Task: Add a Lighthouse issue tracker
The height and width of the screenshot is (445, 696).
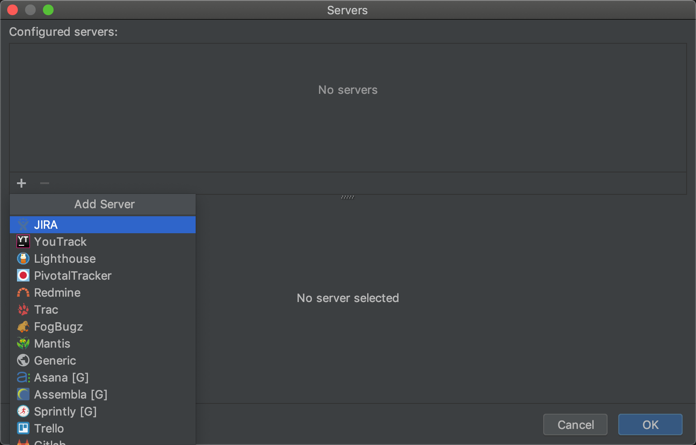Action: [x=65, y=259]
